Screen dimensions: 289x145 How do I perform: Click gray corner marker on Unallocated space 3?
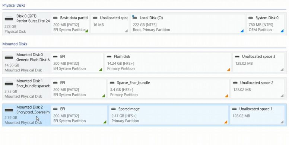282,70
